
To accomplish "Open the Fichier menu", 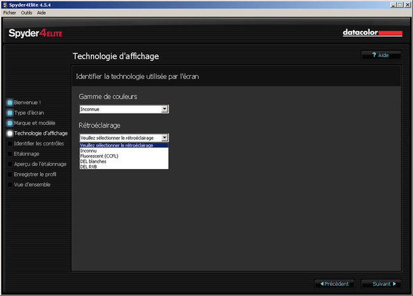I will (x=10, y=13).
